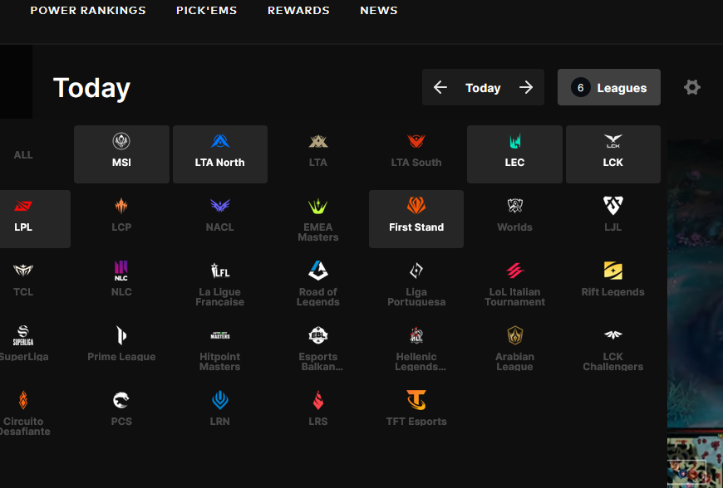The image size is (723, 488).
Task: Click the LRN league icon
Action: tap(220, 400)
